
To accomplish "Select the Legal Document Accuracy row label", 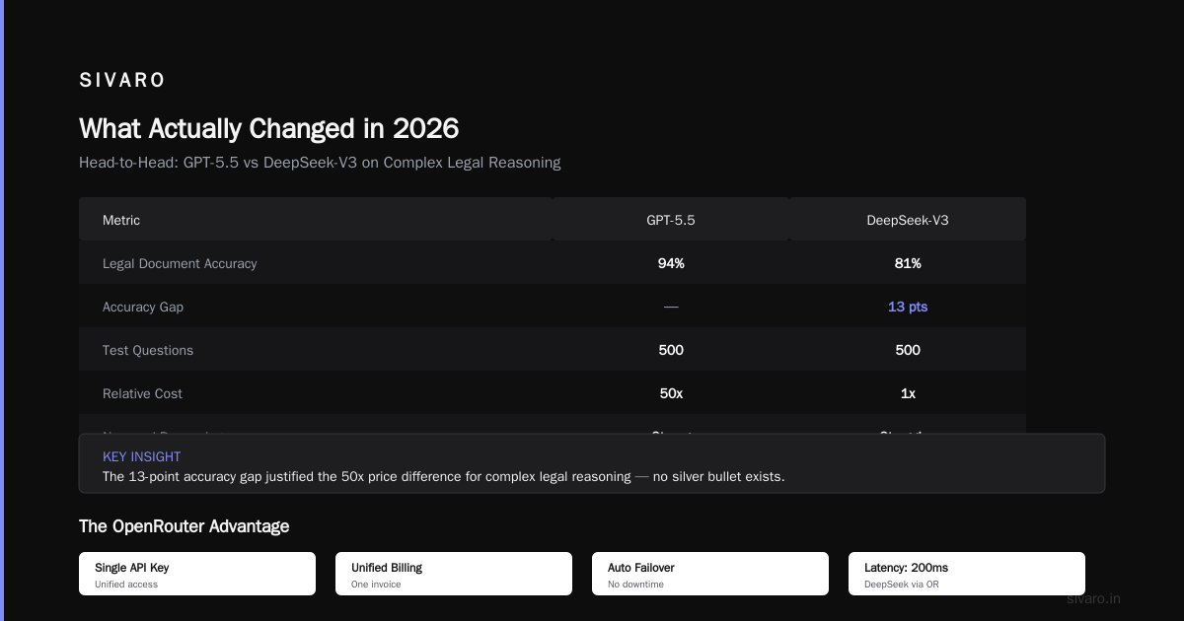I will [x=180, y=263].
